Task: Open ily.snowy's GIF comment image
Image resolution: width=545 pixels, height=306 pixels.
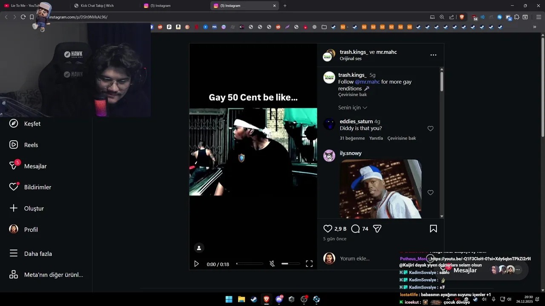Action: (x=381, y=189)
